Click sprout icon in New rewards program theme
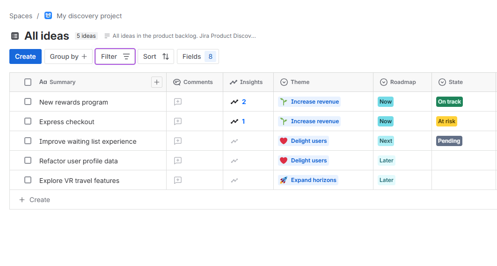 tap(284, 102)
